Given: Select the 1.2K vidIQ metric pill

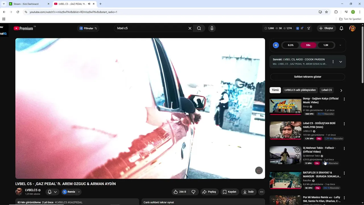Looking at the screenshot, I should [x=326, y=45].
